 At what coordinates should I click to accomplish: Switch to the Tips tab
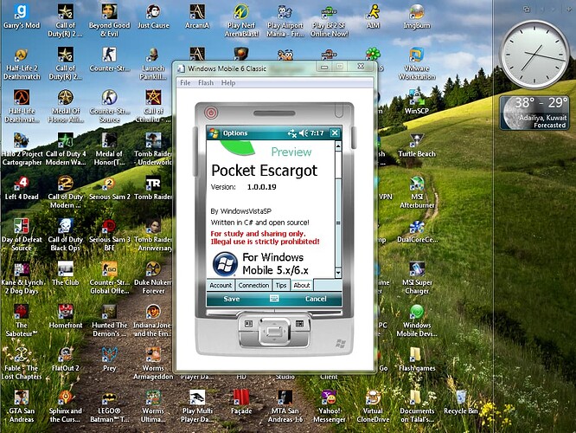pyautogui.click(x=281, y=285)
